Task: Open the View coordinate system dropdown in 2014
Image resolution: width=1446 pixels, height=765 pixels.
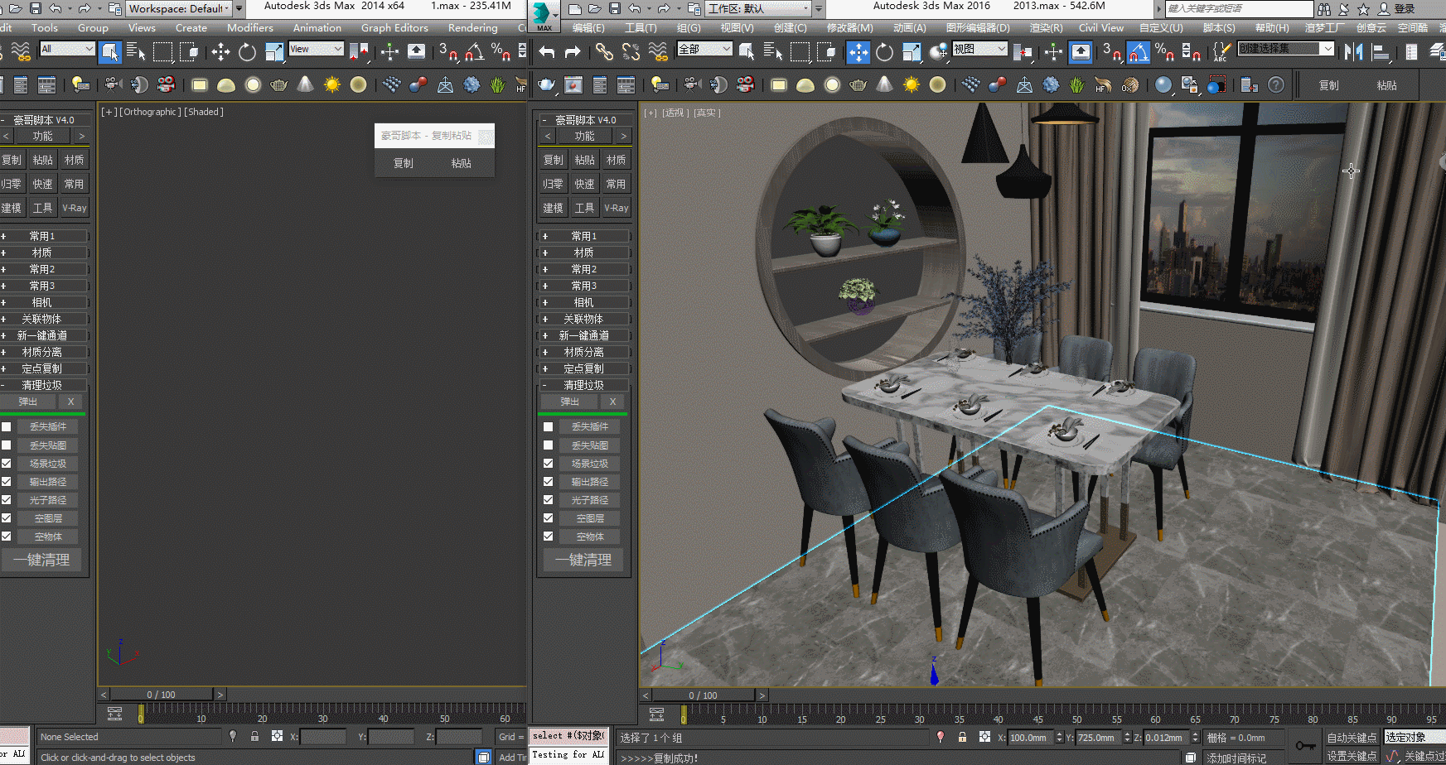Action: tap(316, 49)
